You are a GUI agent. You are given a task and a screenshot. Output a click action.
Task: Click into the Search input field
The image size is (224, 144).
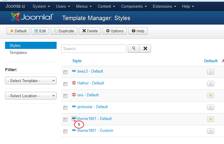(x=94, y=49)
